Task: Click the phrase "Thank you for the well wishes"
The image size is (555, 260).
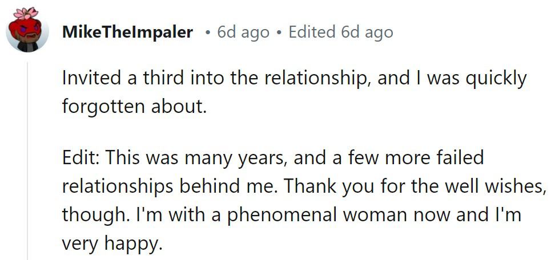Action: pos(413,187)
